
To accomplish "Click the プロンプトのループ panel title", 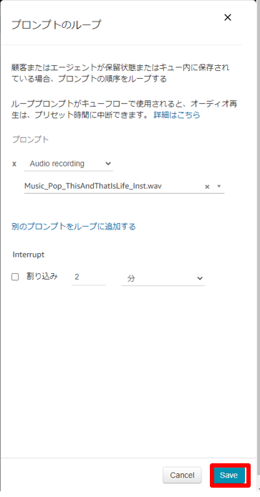I will point(57,24).
